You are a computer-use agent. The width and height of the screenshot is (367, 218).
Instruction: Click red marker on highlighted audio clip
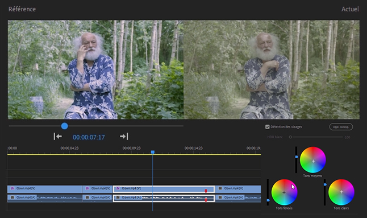point(206,200)
